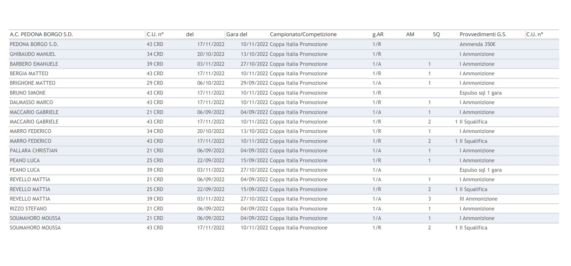Select the name BERGIA MATTEO

pos(29,73)
